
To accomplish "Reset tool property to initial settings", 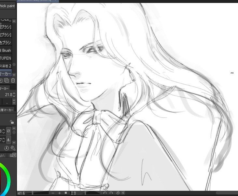I will pyautogui.click(x=7, y=148).
